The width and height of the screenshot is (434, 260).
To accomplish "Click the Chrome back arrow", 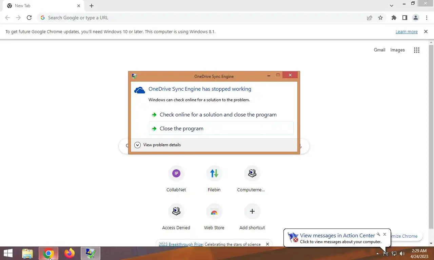I will pyautogui.click(x=7, y=18).
